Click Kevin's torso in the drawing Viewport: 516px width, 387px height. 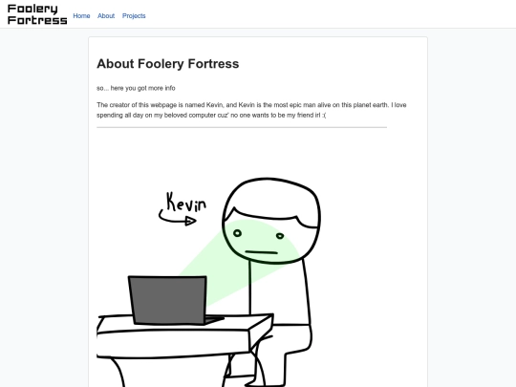(x=280, y=291)
